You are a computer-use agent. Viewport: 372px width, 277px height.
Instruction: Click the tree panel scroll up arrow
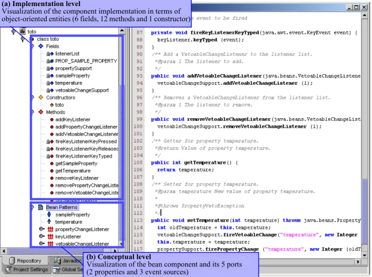pyautogui.click(x=122, y=30)
